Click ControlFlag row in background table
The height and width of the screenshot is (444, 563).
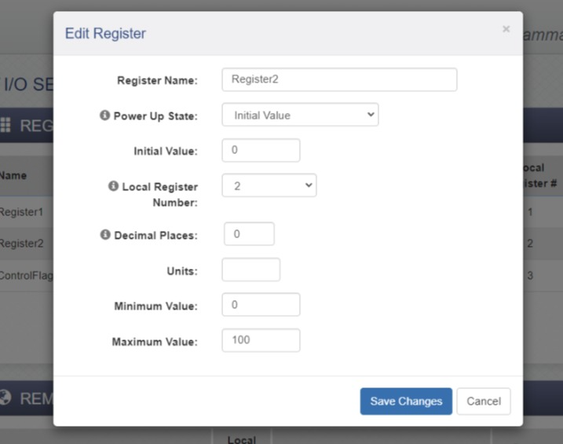(x=26, y=276)
